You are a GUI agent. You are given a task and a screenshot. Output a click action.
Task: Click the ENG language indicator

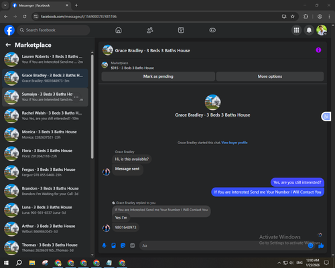[x=299, y=263]
